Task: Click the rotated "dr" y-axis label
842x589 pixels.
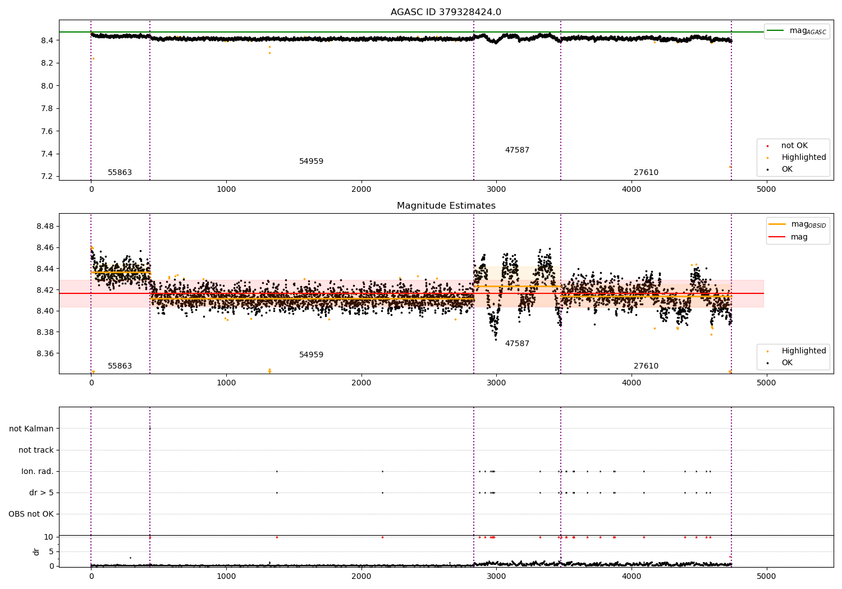Action: click(x=36, y=551)
